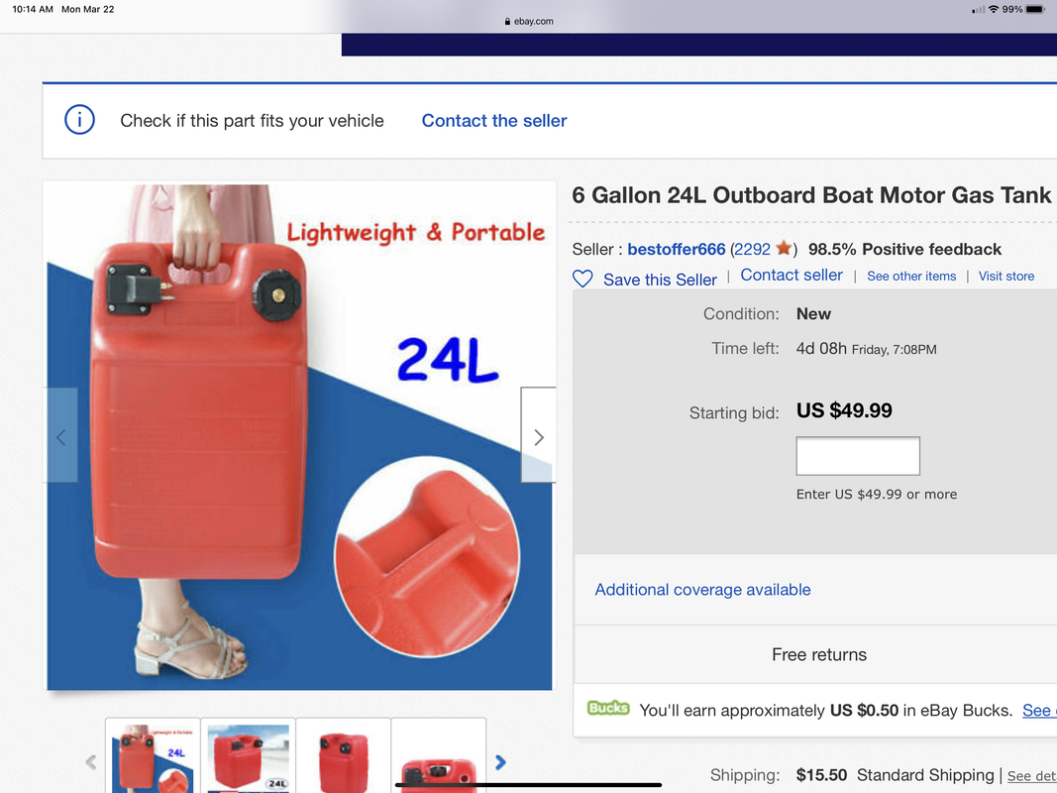
Task: Tap the ebay.com lock address bar
Action: click(x=529, y=21)
